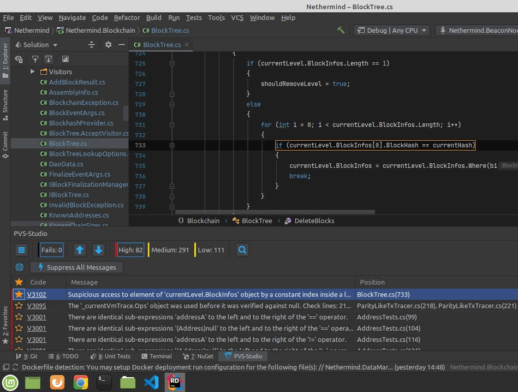Go to next PVS-Studio message
The height and width of the screenshot is (392, 518).
(x=98, y=250)
